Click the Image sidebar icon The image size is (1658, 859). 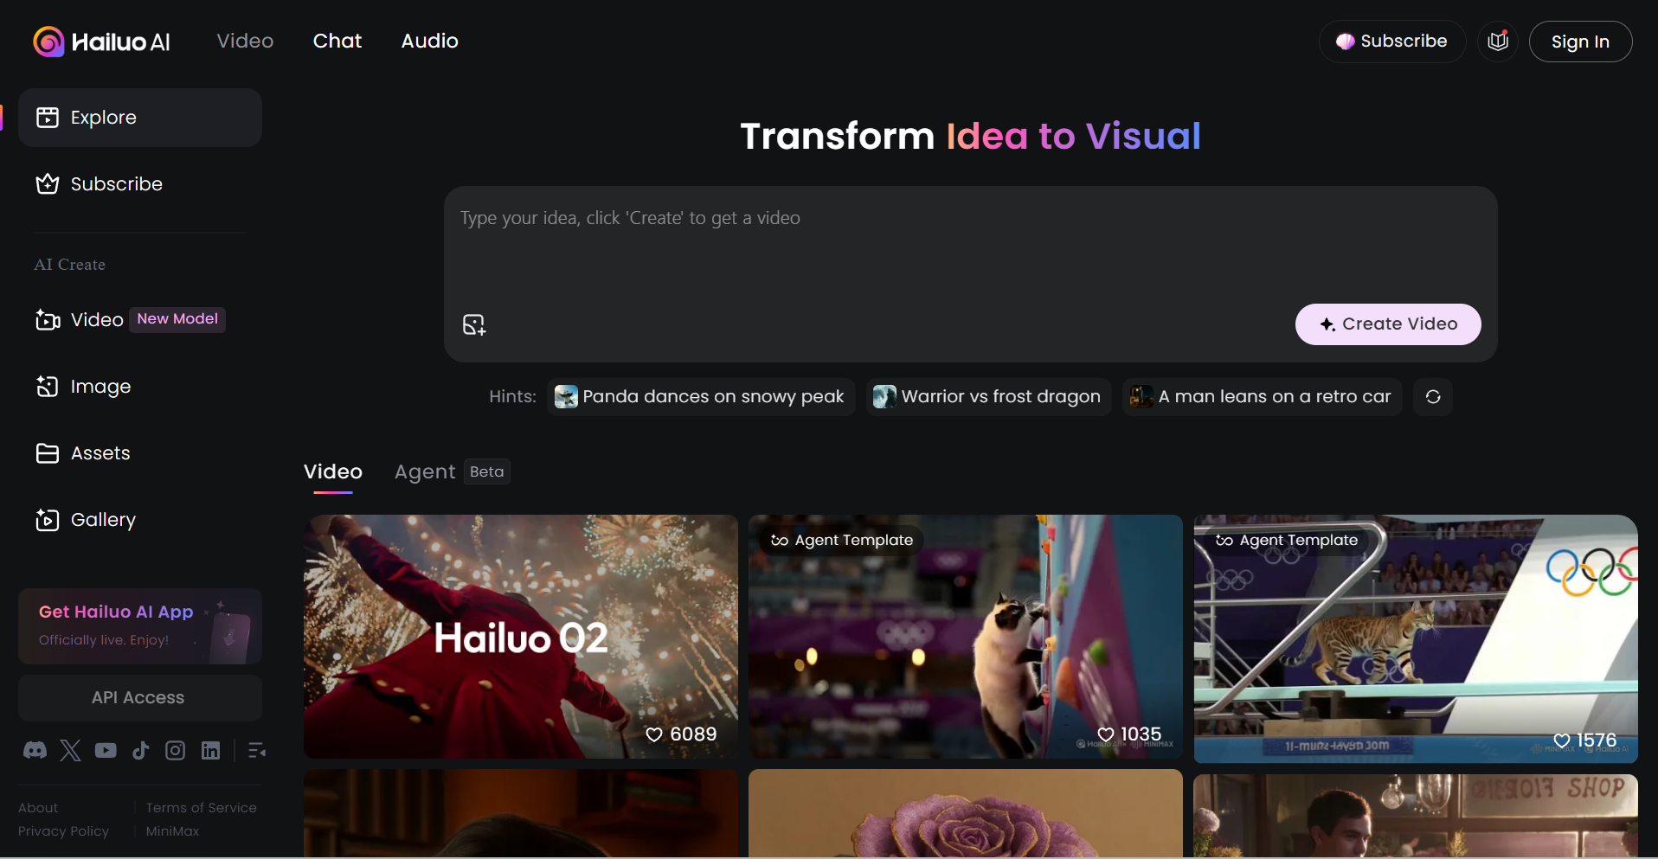[x=48, y=387]
